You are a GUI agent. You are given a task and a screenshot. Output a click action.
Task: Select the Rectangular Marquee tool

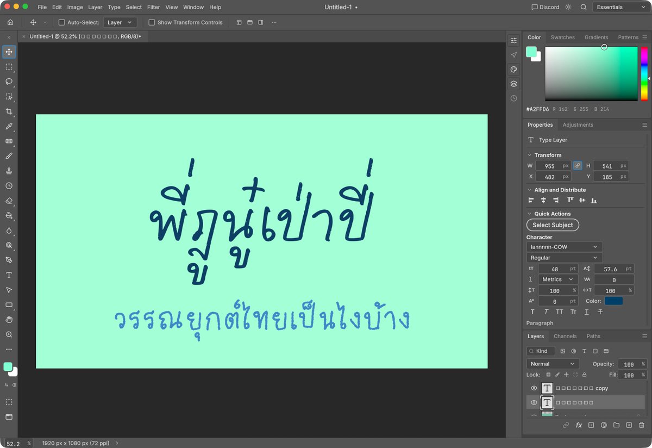point(9,67)
